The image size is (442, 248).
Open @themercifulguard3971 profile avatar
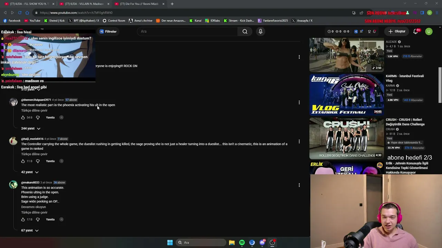13,102
